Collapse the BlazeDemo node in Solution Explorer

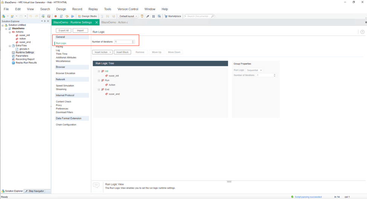6,29
